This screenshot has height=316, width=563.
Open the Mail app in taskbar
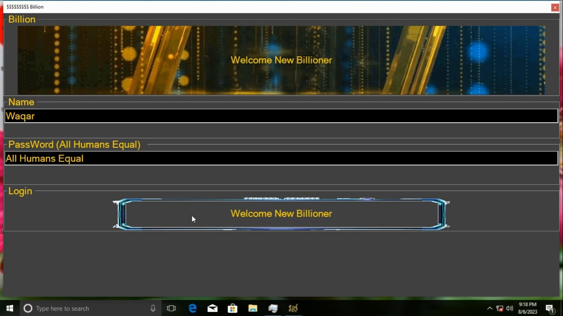213,308
